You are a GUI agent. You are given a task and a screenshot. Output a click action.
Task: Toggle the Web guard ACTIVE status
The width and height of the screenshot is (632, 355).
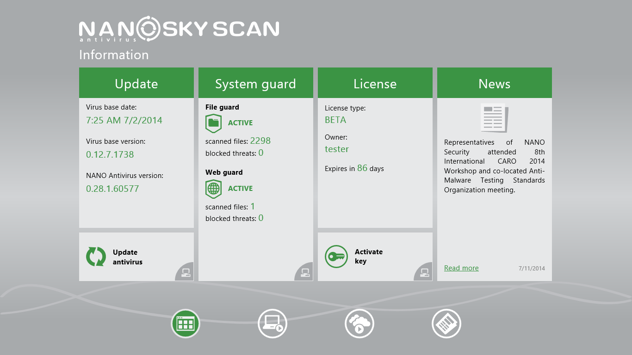click(240, 189)
